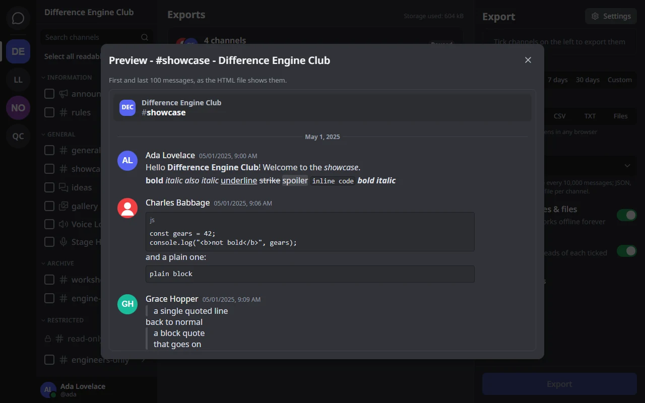Collapse the INFORMATION category
645x403 pixels.
[67, 78]
